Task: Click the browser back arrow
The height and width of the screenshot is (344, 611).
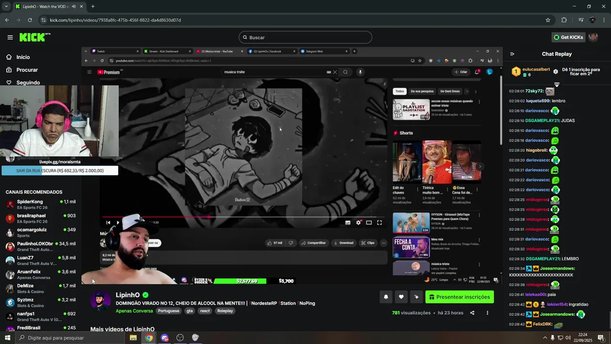Action: pos(7,20)
